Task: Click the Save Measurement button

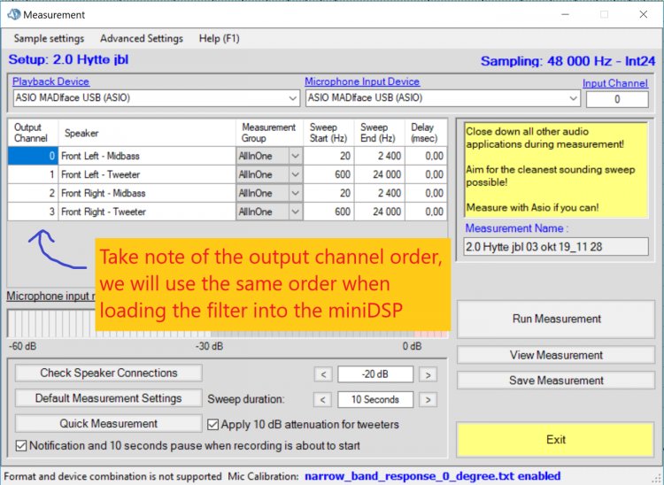Action: pos(556,381)
